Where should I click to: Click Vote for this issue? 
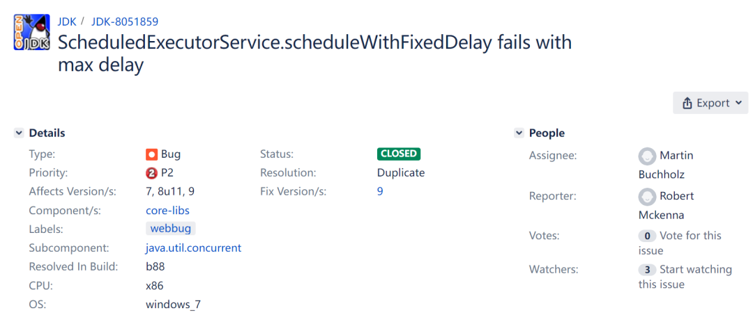(x=690, y=236)
